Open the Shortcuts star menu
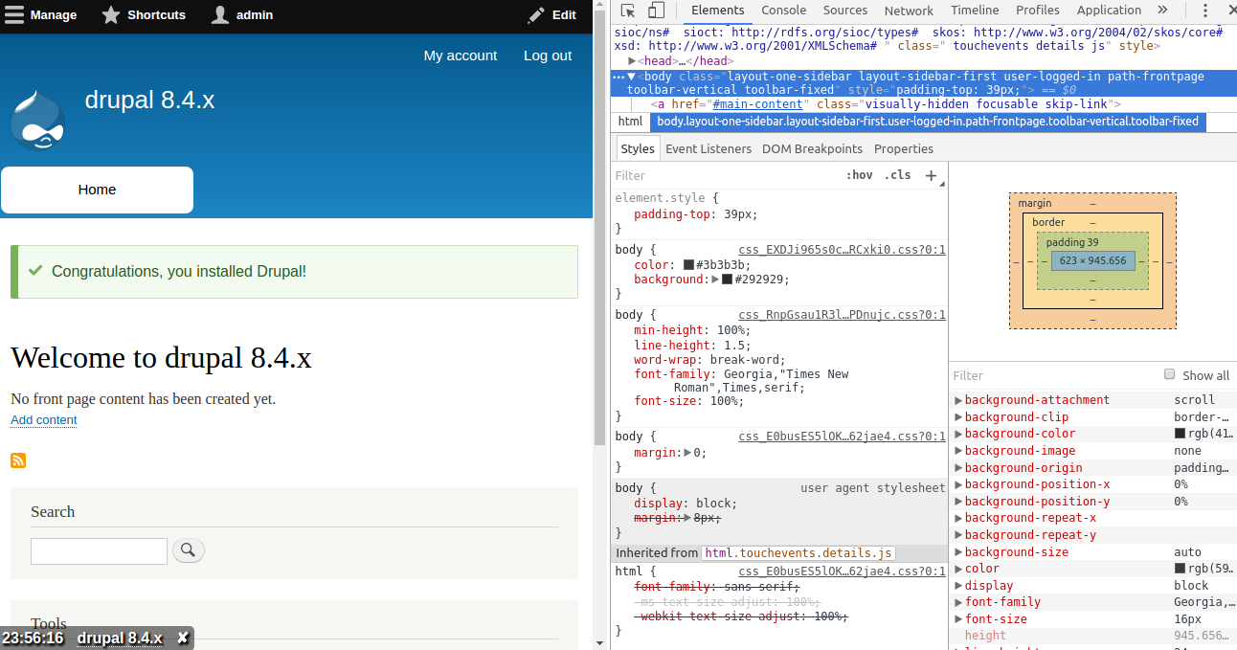Image resolution: width=1237 pixels, height=650 pixels. (x=145, y=15)
